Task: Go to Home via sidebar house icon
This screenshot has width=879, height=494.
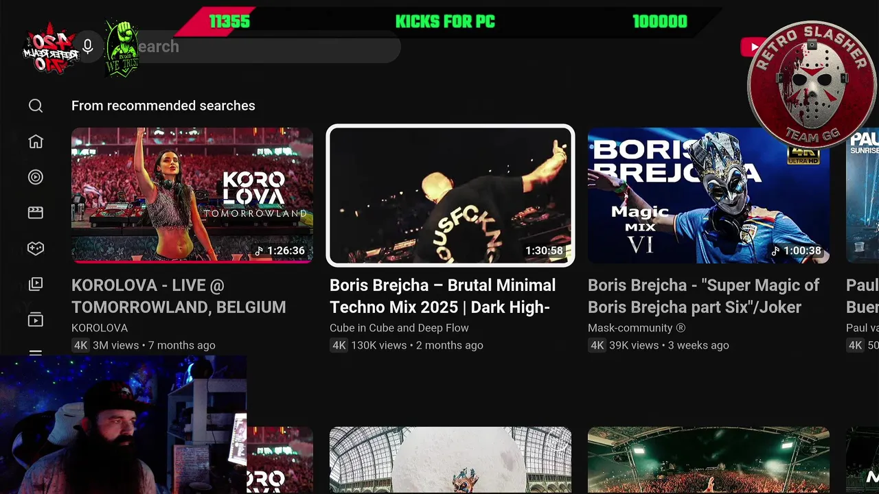Action: 36,141
